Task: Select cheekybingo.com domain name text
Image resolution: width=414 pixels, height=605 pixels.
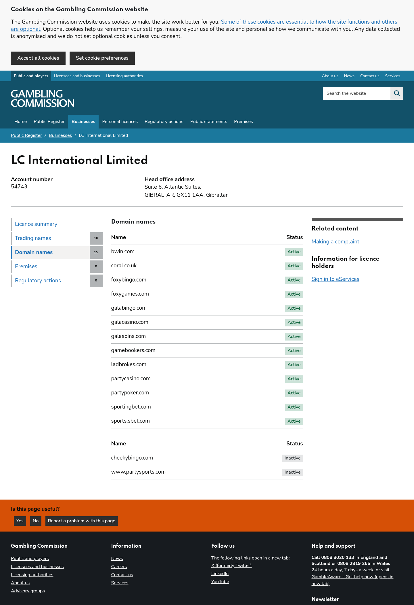Action: tap(132, 458)
